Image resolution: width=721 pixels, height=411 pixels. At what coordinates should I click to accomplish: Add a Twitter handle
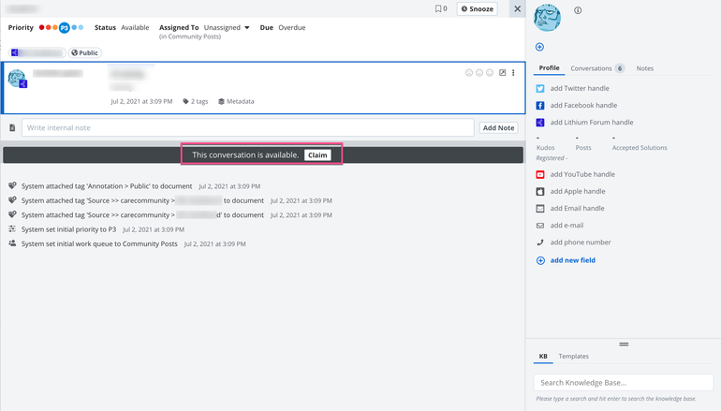(x=580, y=88)
